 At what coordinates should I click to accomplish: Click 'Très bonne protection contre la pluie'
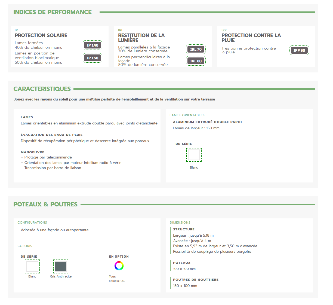pos(249,50)
